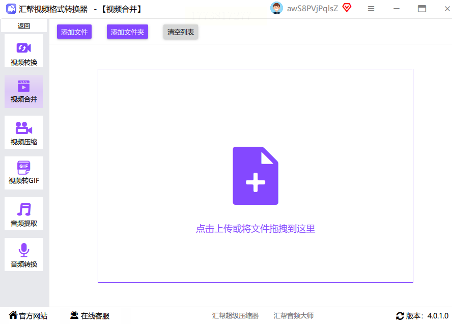Click the version refresh icon
This screenshot has height=324, width=452.
pos(400,316)
